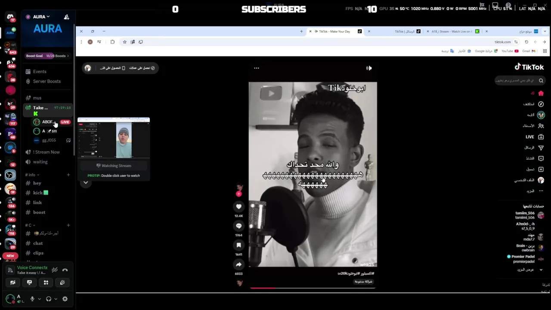Image resolution: width=551 pixels, height=310 pixels.
Task: Open followed account Brain owbrain
Action: [530, 248]
